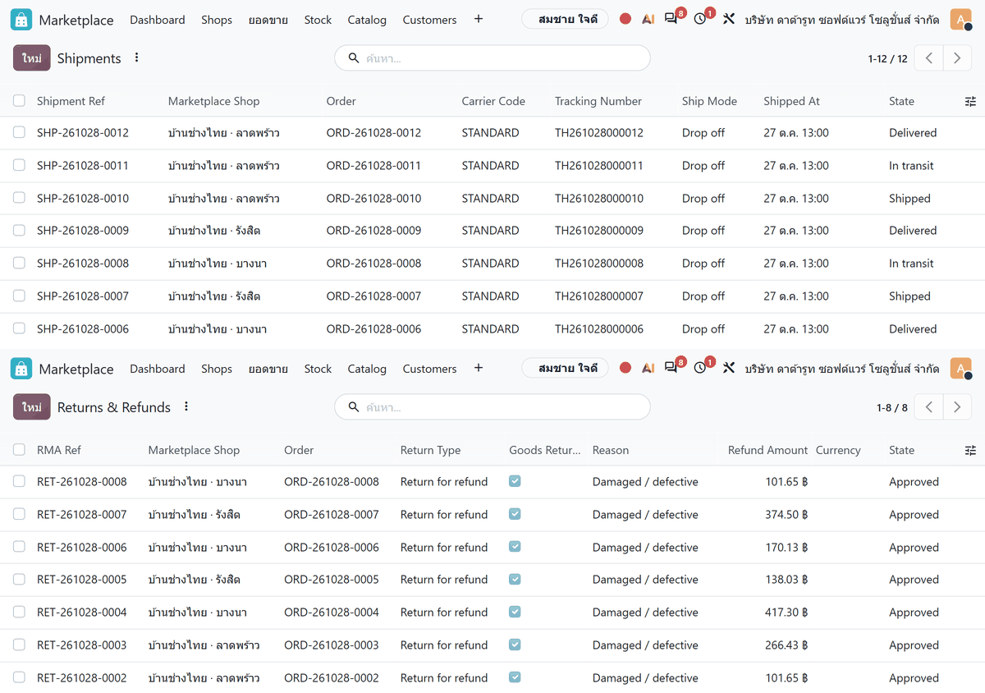Viewport: 985px width, 693px height.
Task: Click the Marketplace app icon in Returns & Refunds window
Action: 21,369
